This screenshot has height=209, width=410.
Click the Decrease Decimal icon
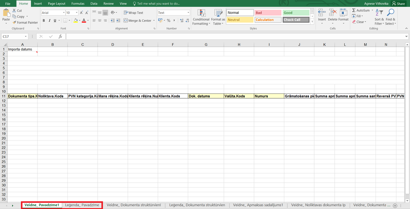click(187, 20)
